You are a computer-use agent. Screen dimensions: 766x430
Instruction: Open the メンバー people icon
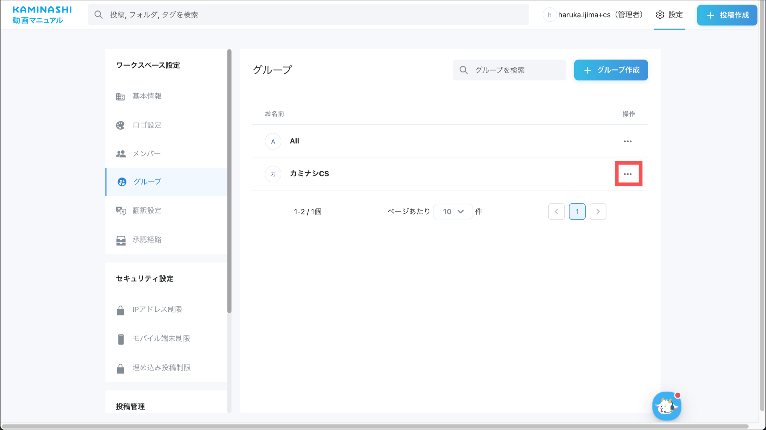120,154
